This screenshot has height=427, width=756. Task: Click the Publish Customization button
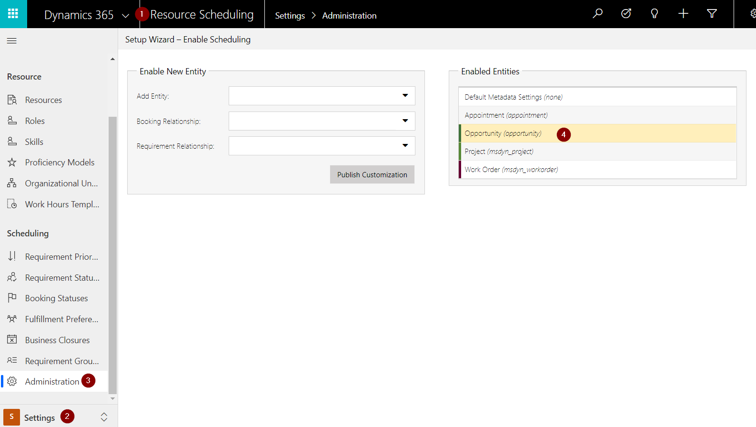372,174
